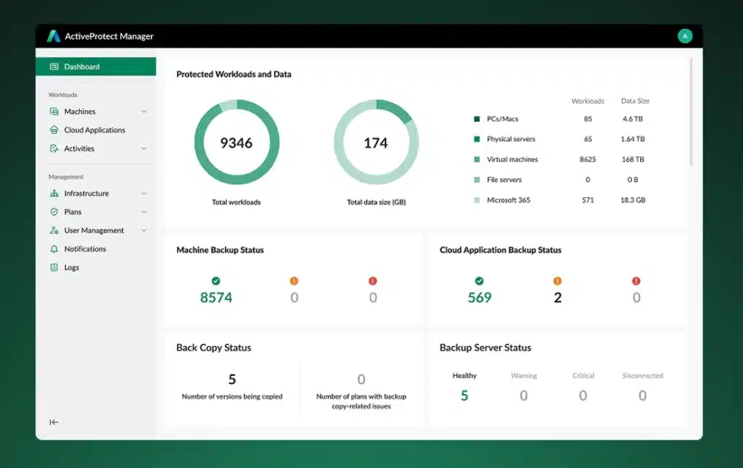
Task: Click the Physical servers data size 1.64 TB
Action: point(633,139)
